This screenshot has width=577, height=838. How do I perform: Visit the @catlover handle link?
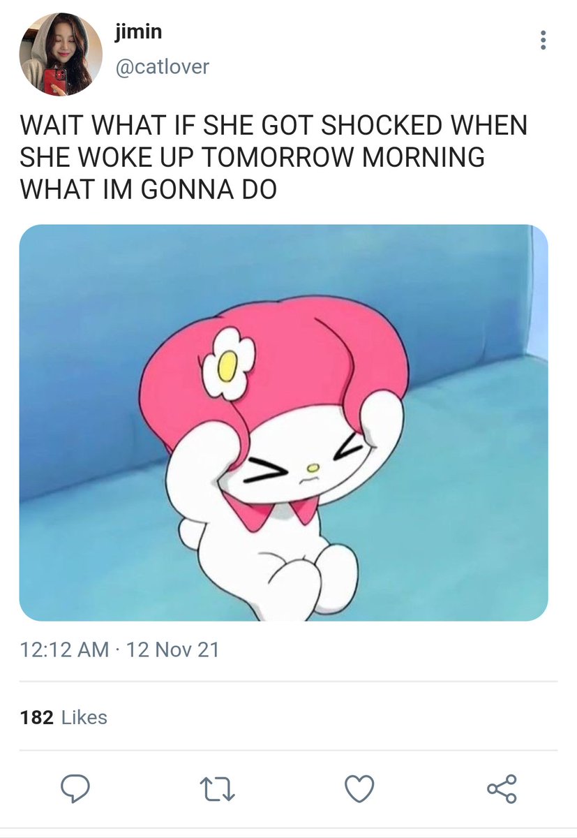[x=160, y=67]
